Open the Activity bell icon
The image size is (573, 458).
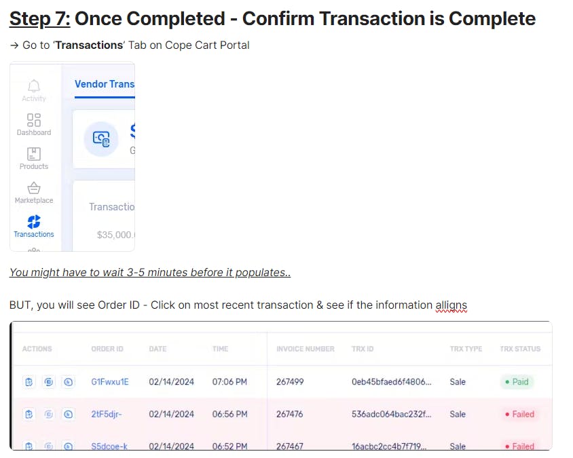tap(34, 86)
